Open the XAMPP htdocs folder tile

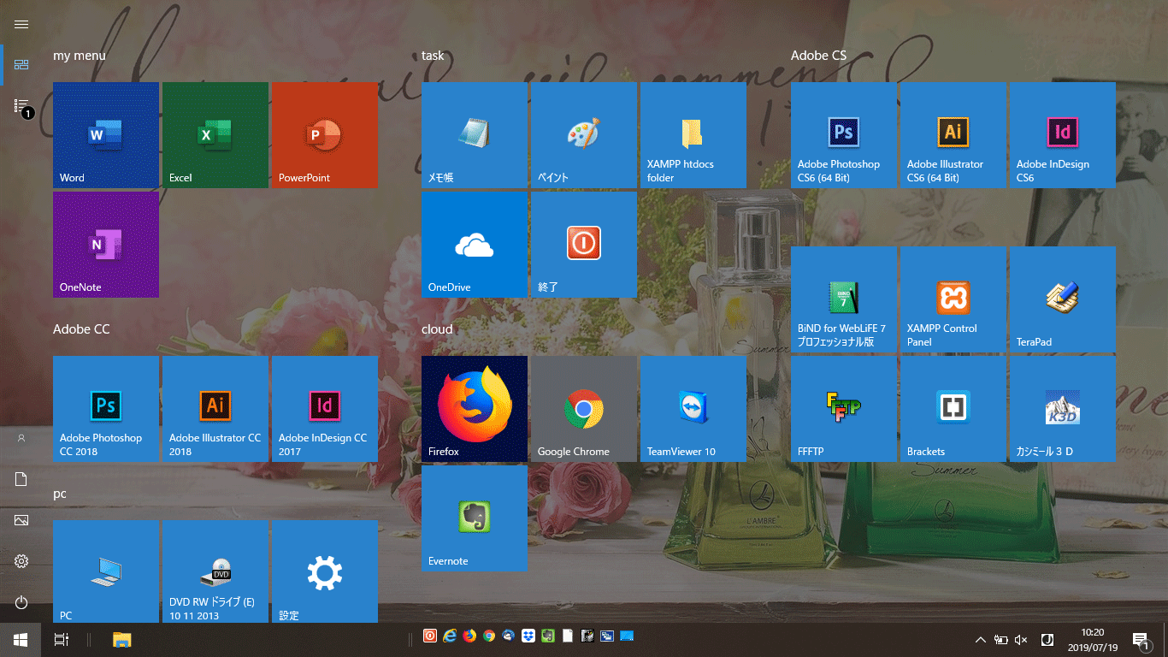(x=693, y=135)
